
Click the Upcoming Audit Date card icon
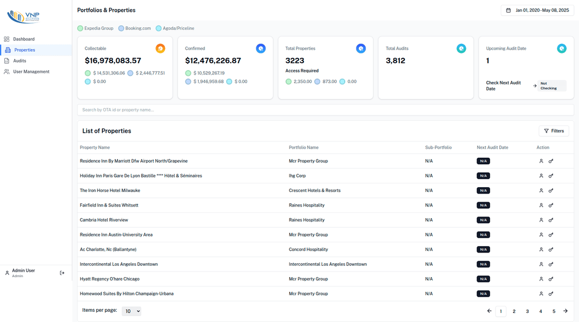pyautogui.click(x=562, y=48)
